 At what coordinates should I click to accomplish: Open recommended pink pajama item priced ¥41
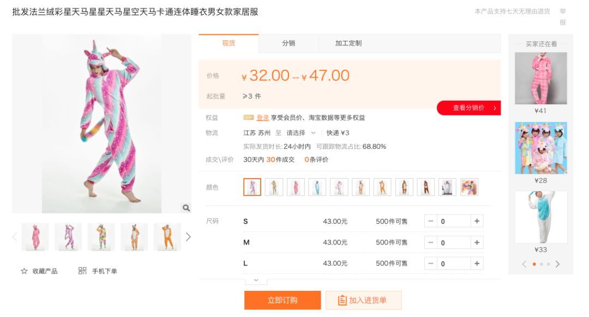coord(540,78)
